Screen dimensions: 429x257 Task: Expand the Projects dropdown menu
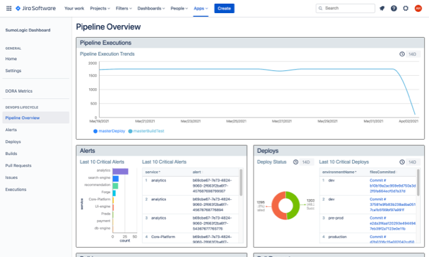point(99,8)
